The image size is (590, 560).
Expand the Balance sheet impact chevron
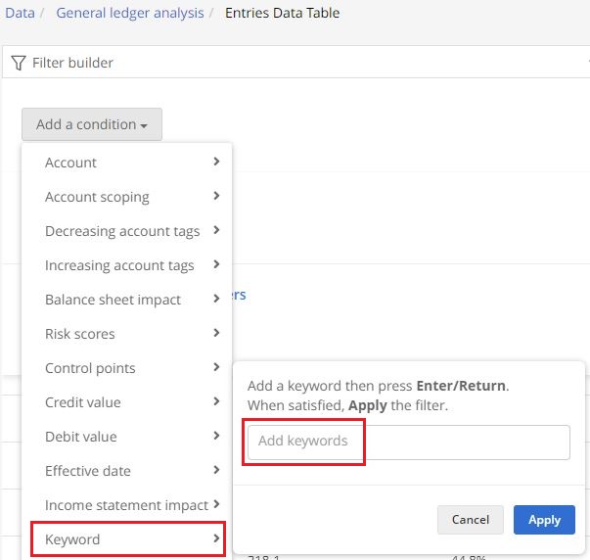216,299
